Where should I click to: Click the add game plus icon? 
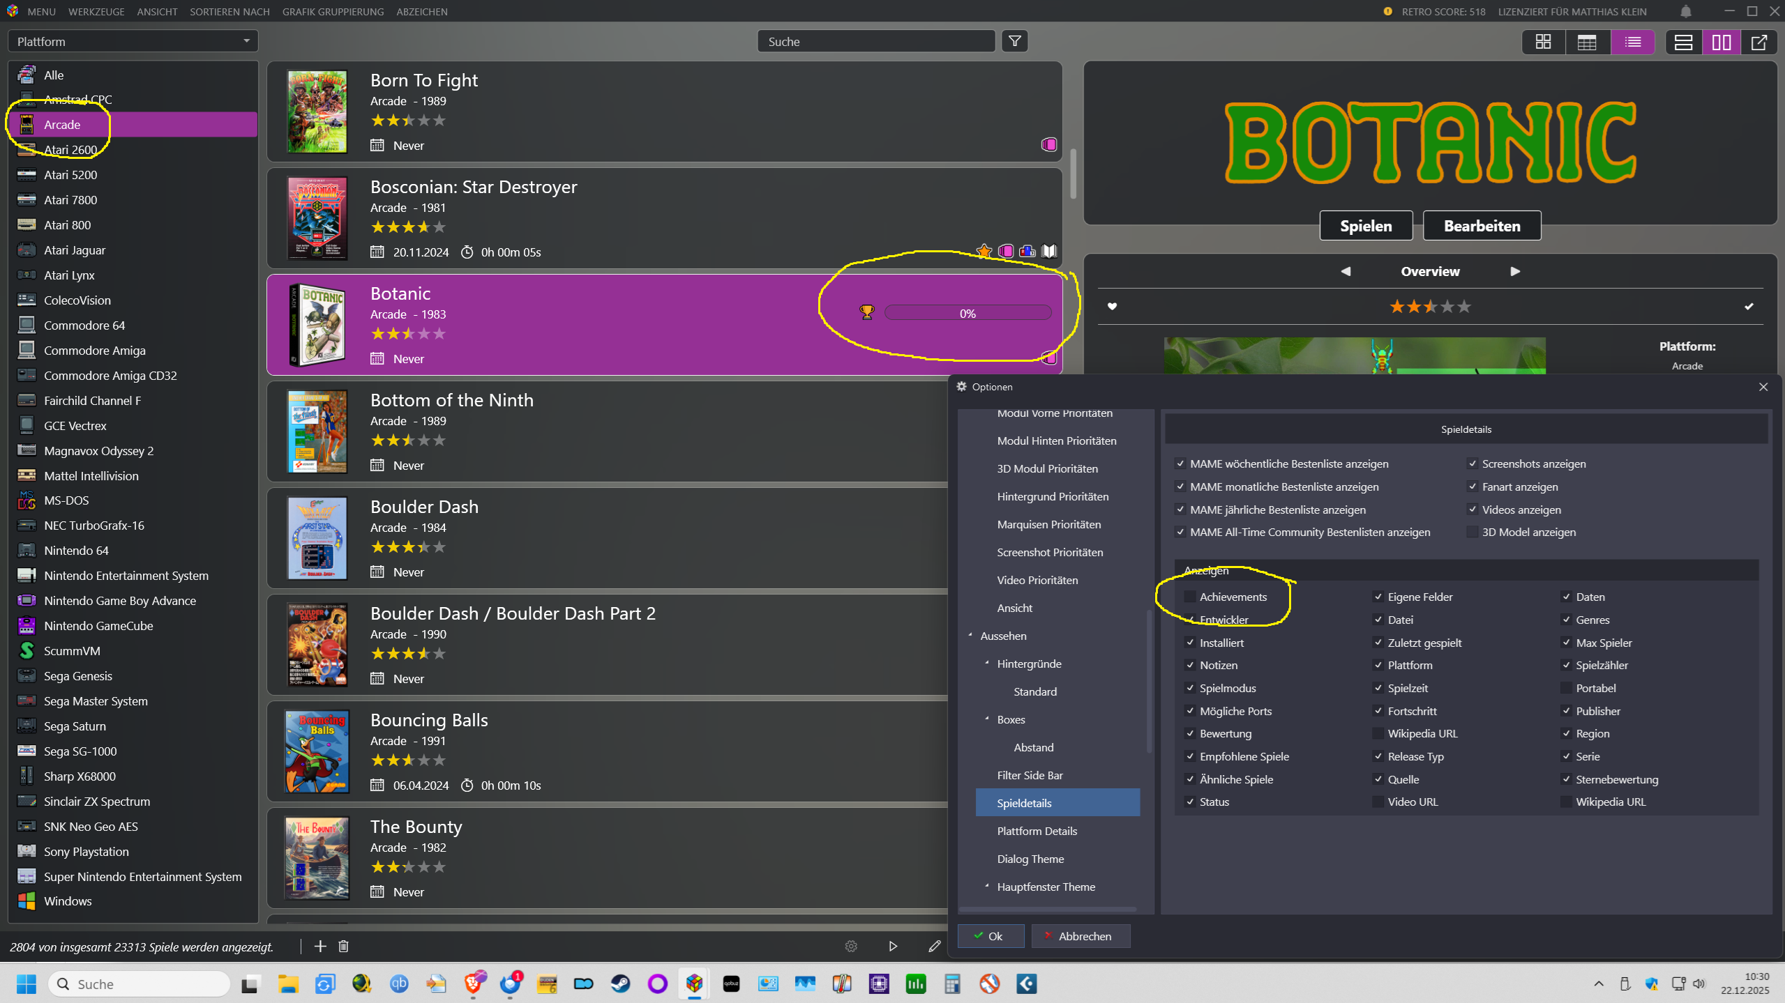click(x=320, y=946)
